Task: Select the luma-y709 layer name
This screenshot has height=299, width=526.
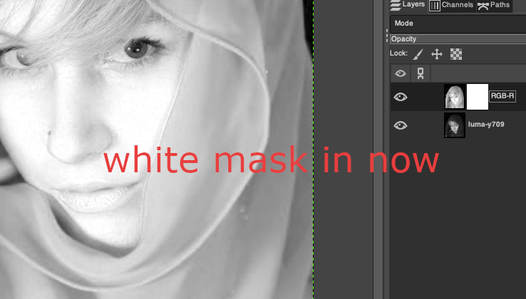Action: [487, 125]
